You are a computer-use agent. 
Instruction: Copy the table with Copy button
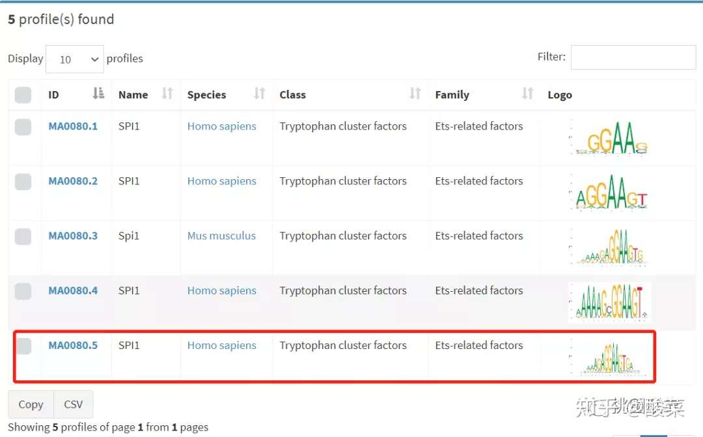point(31,404)
